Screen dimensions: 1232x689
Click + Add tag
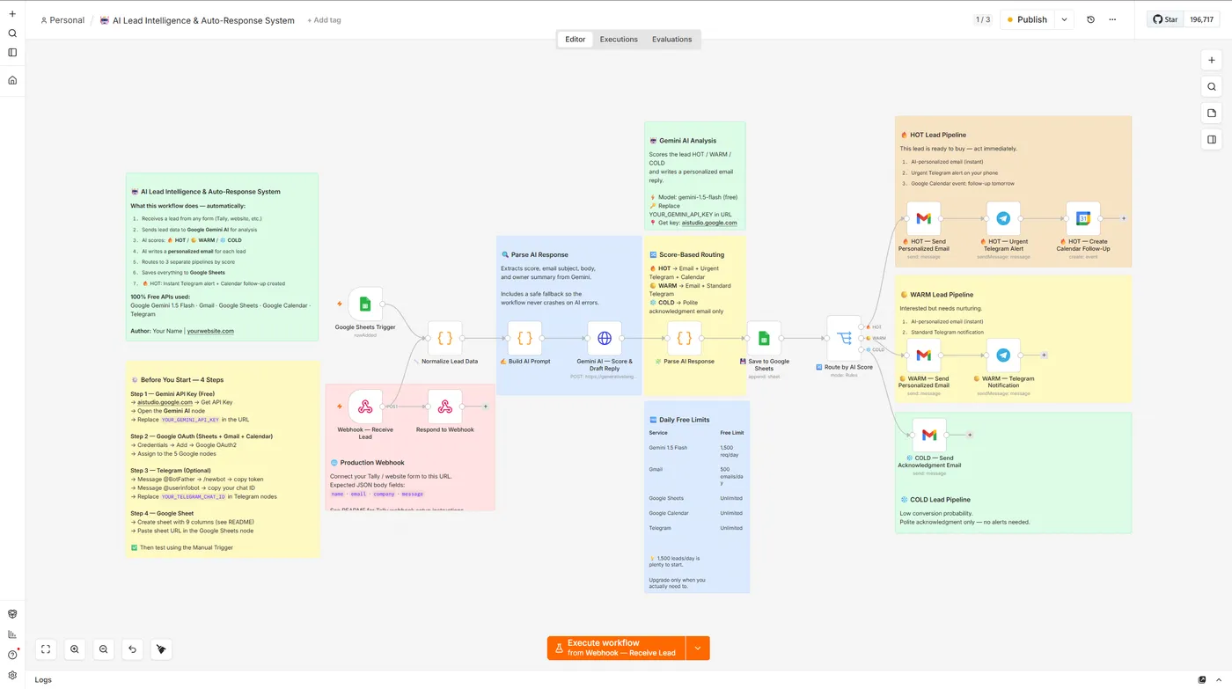click(x=324, y=20)
